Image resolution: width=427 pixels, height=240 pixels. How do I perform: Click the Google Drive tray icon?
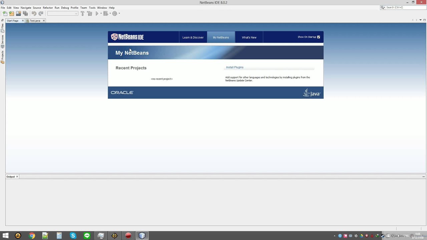pyautogui.click(x=361, y=236)
